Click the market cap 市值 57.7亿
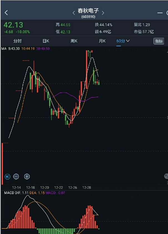This screenshot has width=168, height=234. [144, 32]
